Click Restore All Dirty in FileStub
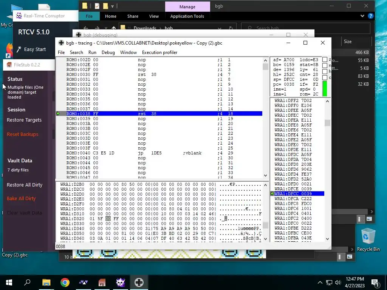 25,185
